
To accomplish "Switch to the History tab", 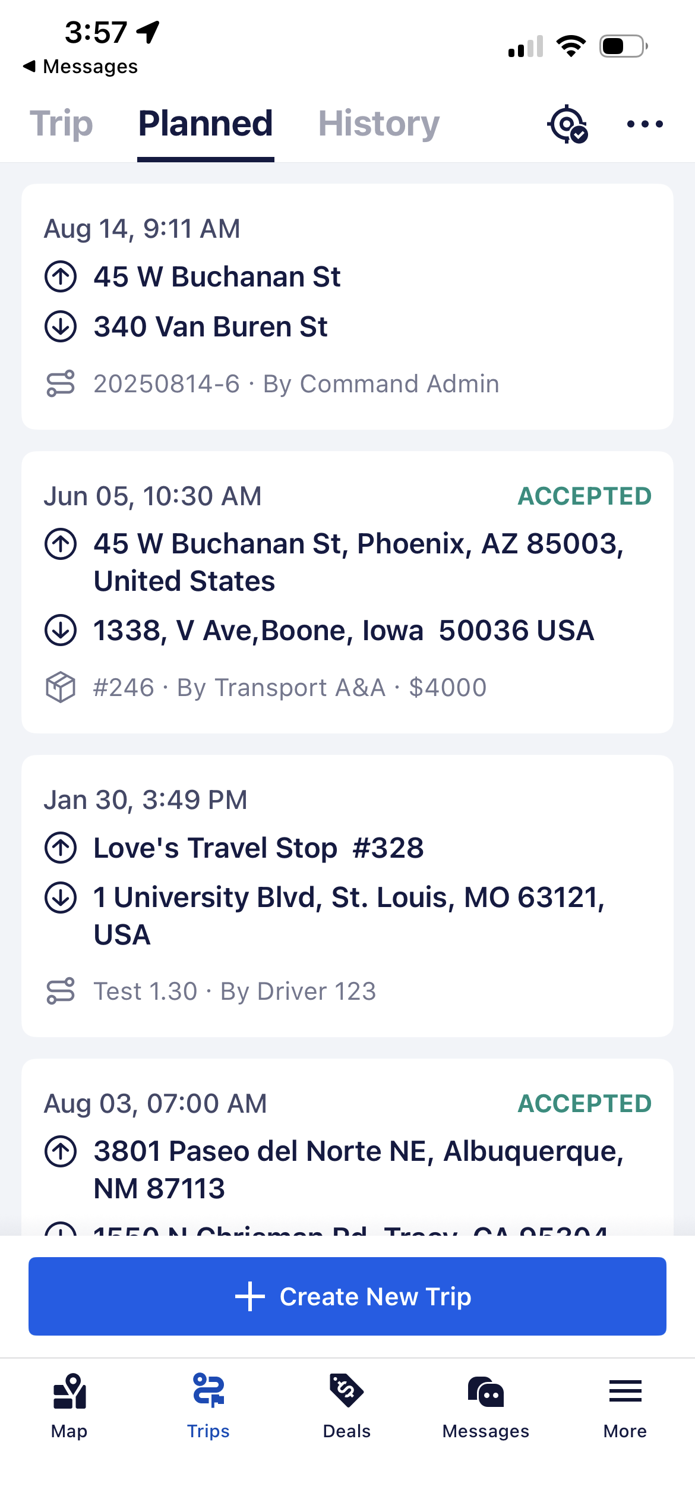I will (378, 124).
